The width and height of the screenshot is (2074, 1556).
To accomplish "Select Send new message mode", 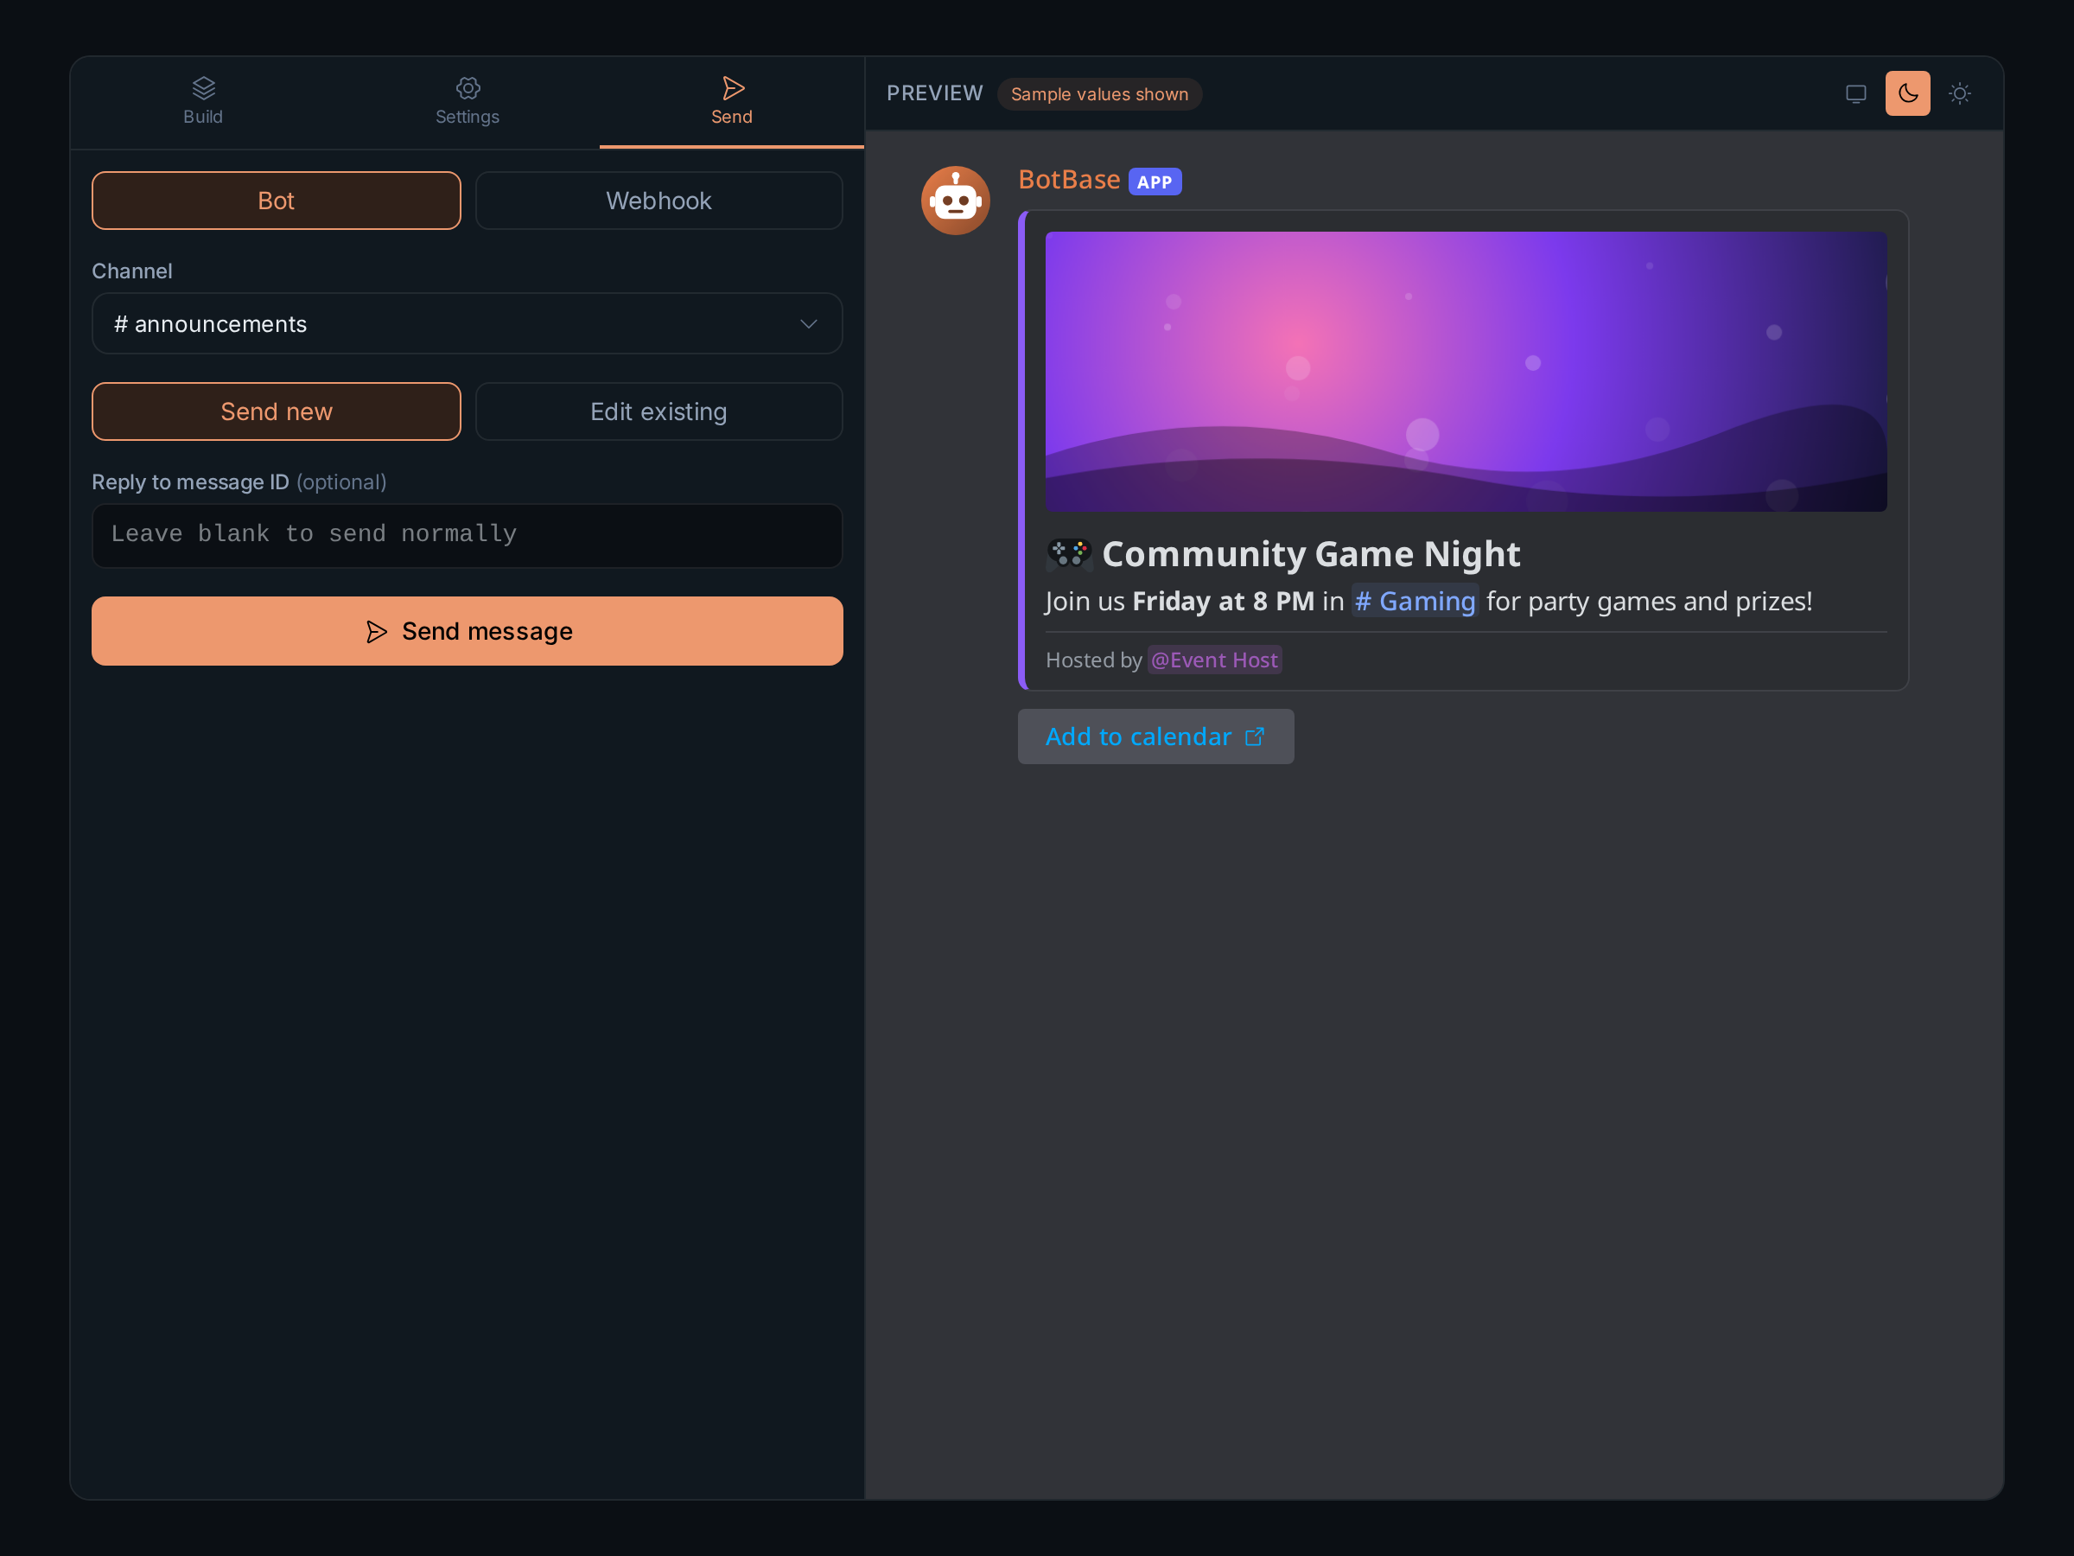I will point(277,411).
